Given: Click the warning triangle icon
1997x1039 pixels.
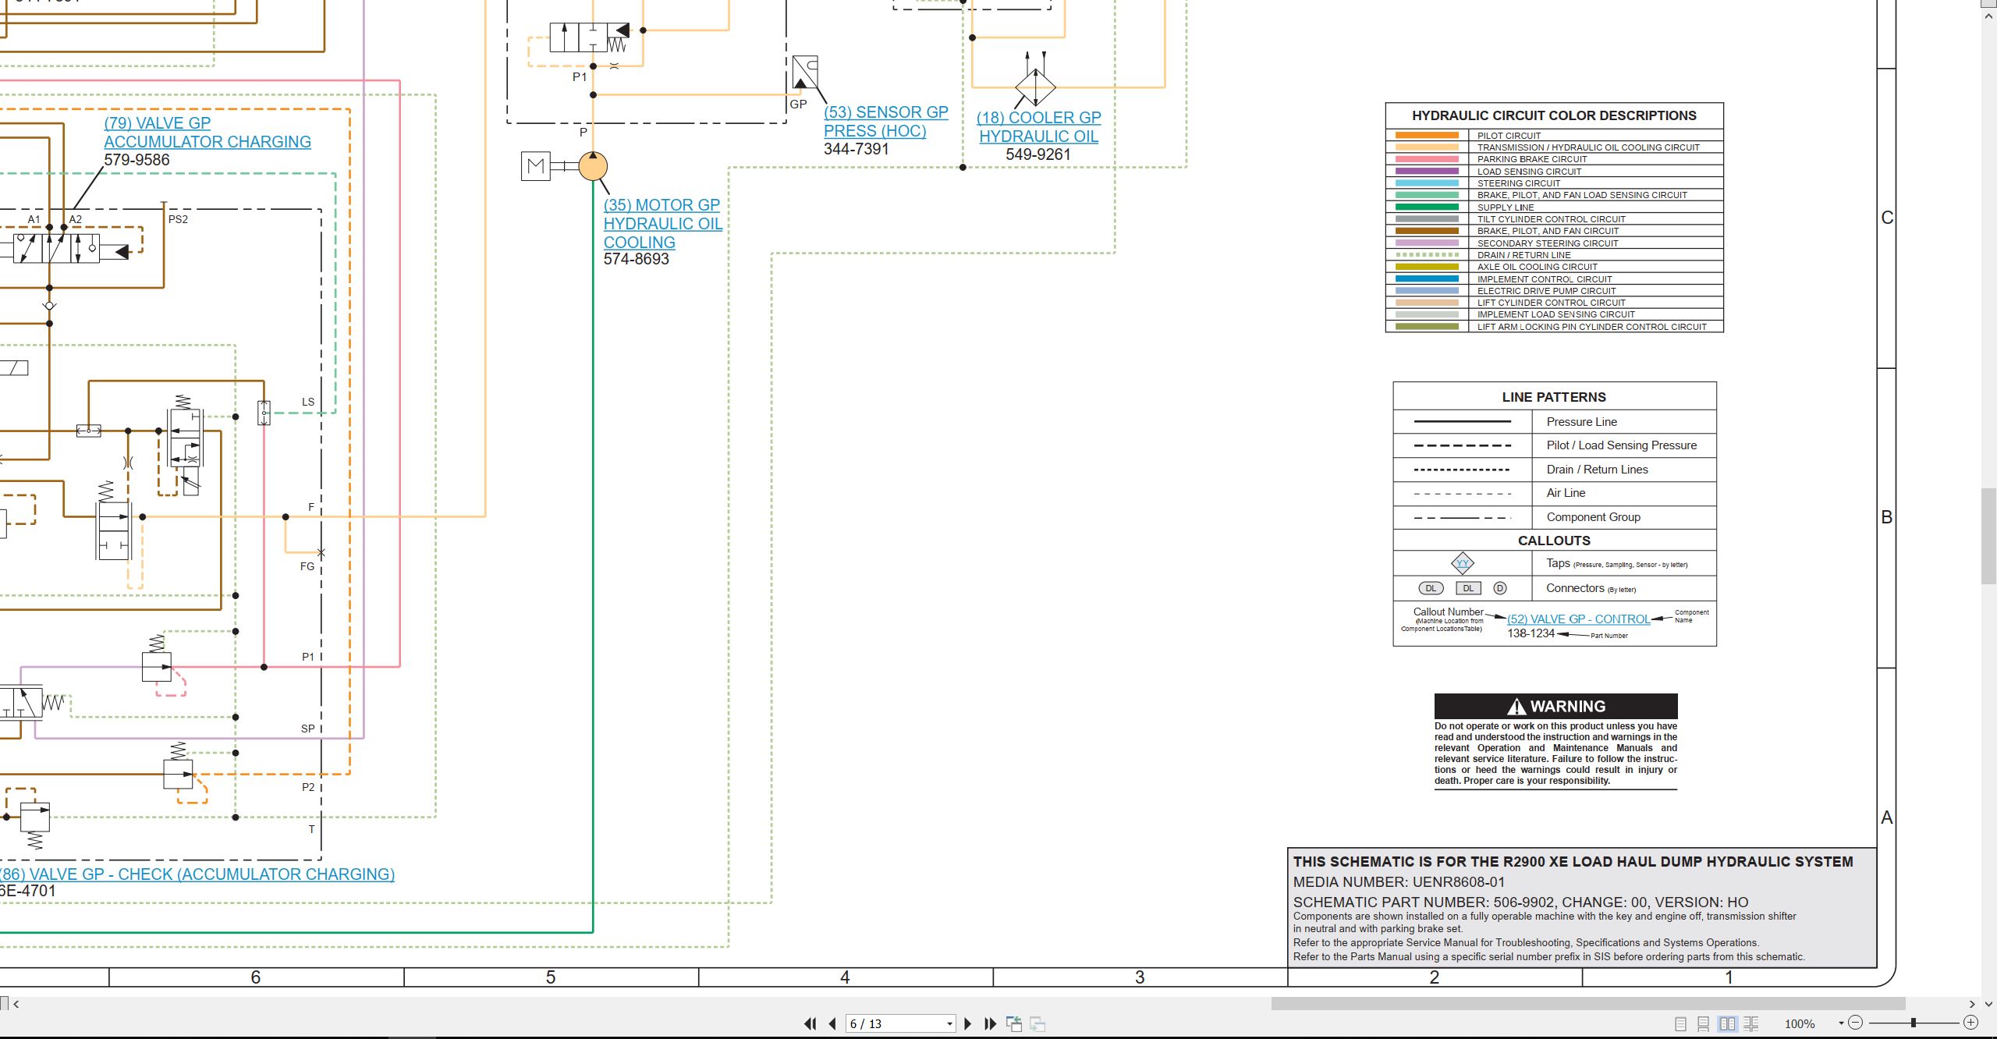Looking at the screenshot, I should click(x=1516, y=707).
